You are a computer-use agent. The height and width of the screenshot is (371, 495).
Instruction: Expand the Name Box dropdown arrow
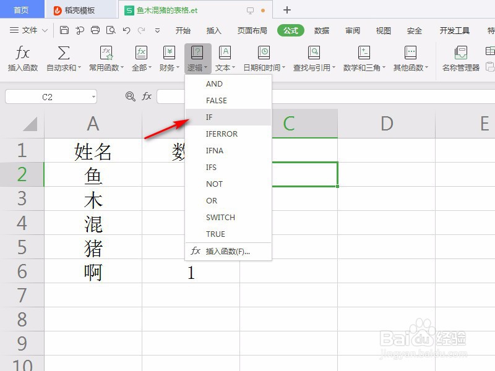click(93, 96)
